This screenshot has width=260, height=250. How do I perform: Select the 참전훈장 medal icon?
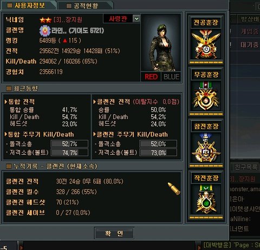206,148
